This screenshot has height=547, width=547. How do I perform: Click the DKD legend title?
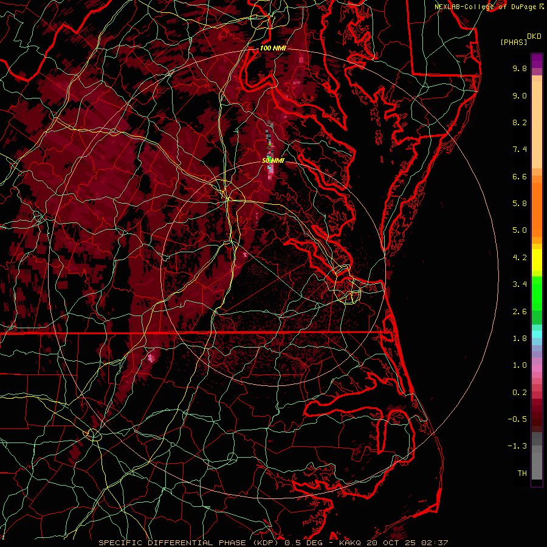[x=534, y=36]
